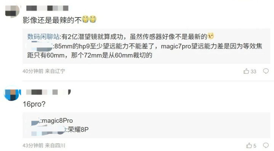
Task: Click the blurred username before '85mm的hp9'
Action: pos(40,46)
